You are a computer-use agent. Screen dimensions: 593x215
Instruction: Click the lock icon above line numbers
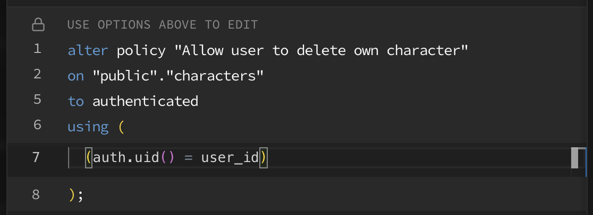click(38, 24)
